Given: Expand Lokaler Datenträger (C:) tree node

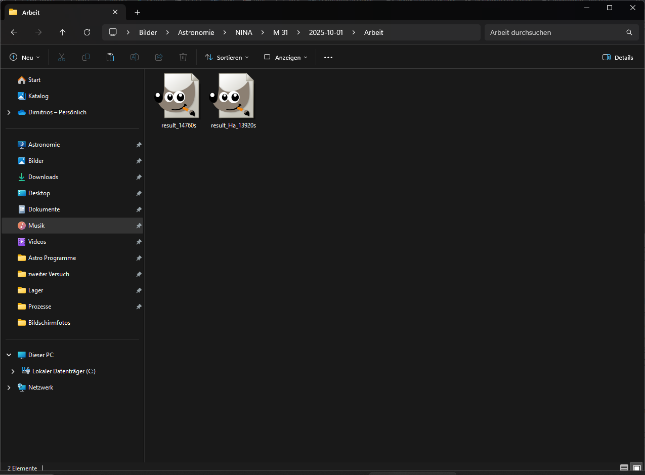Looking at the screenshot, I should [13, 371].
